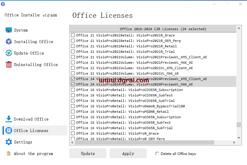
Task: Click the Office Licenses document icon
Action: click(9, 131)
